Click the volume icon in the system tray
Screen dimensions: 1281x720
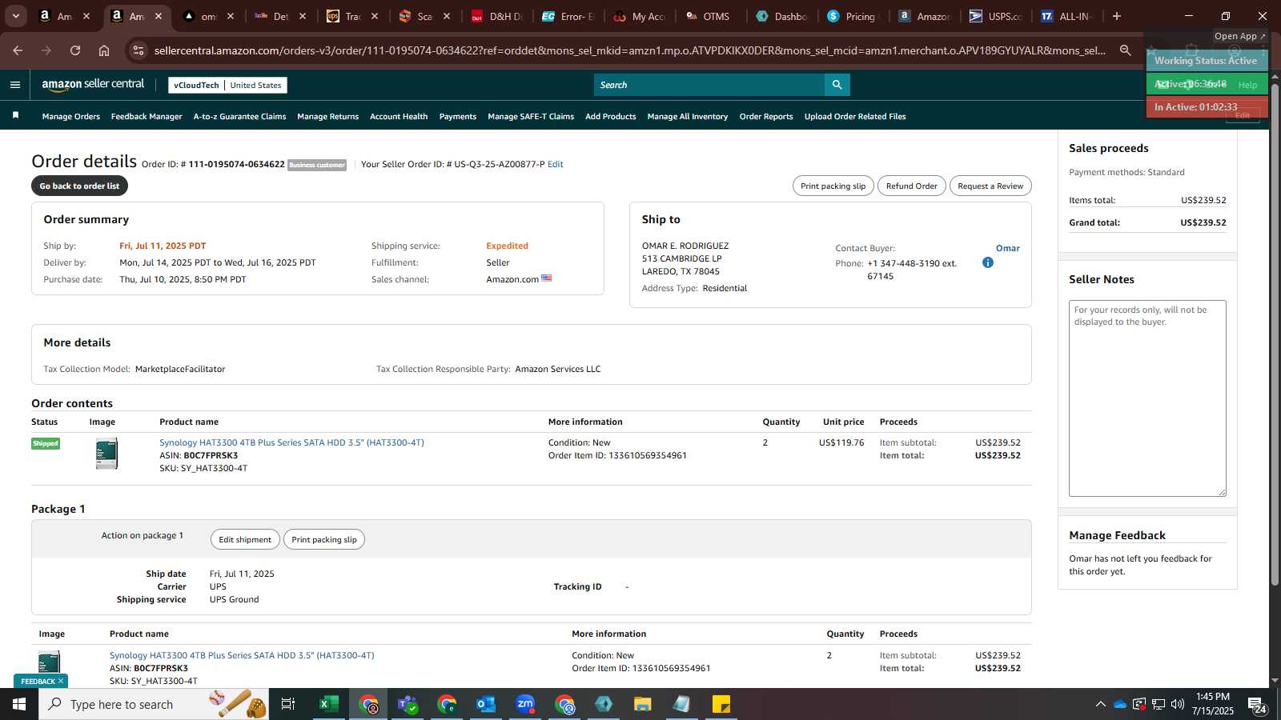coord(1178,704)
